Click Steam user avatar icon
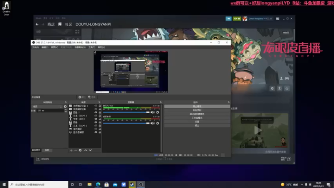This screenshot has width=334, height=188. click(x=245, y=19)
